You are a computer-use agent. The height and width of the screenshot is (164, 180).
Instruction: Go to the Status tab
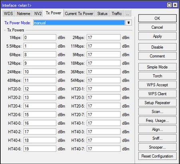click(102, 14)
